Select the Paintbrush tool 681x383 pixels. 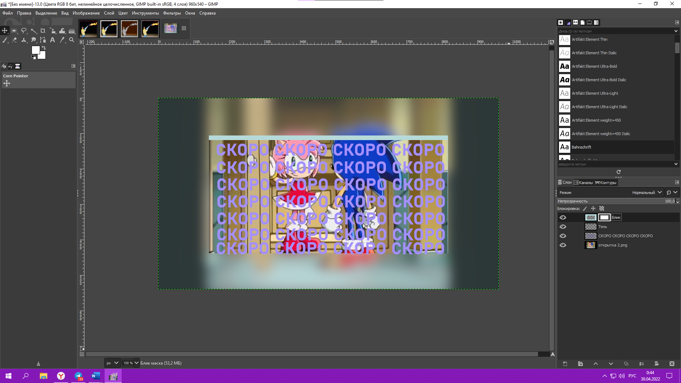coord(5,40)
